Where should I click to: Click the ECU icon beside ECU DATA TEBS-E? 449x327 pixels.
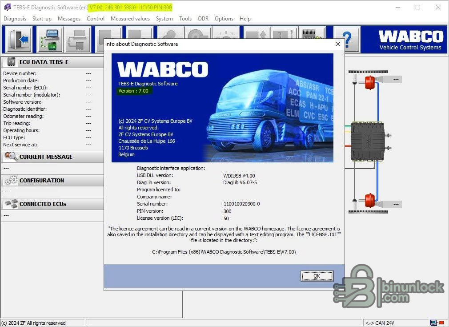point(11,61)
